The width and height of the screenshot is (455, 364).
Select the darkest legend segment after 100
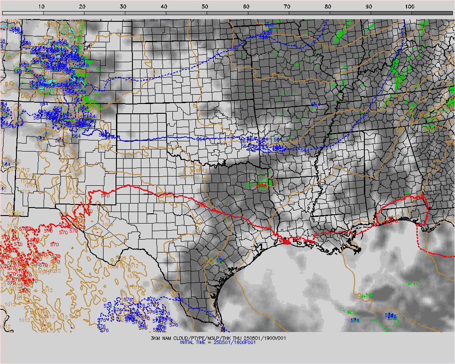pyautogui.click(x=432, y=13)
